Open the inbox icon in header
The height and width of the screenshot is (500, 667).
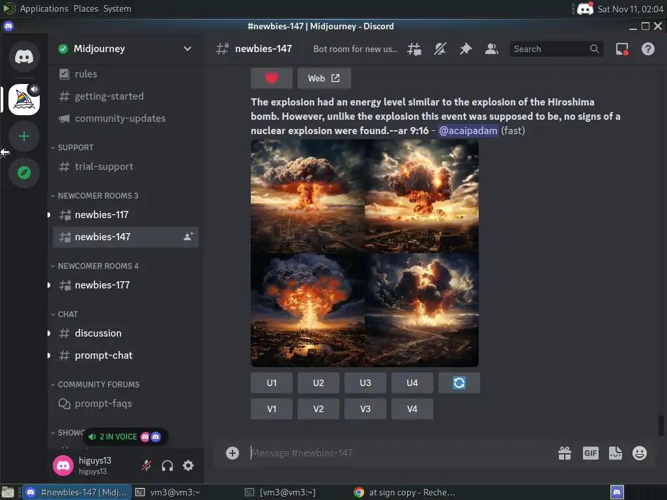[622, 49]
